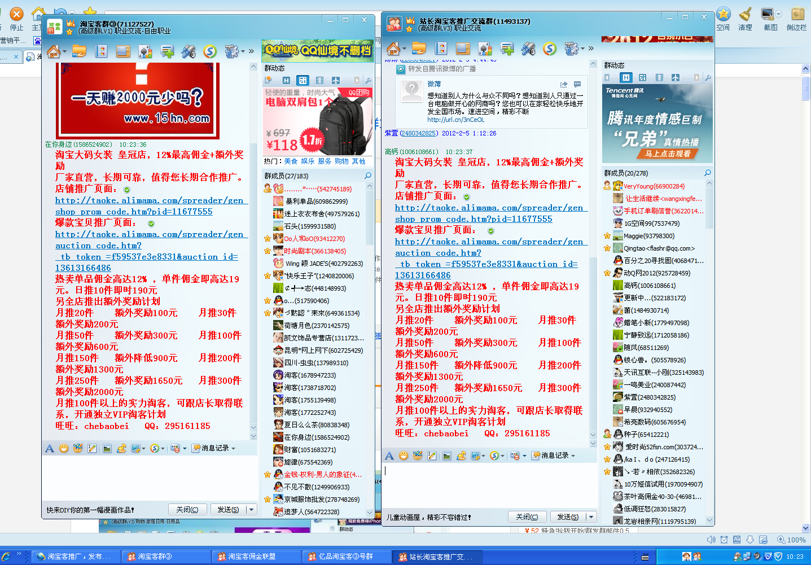The image size is (811, 565).
Task: Select airplane tab in 站长淘宝客推广交流群 群动态 panel
Action: [x=676, y=78]
